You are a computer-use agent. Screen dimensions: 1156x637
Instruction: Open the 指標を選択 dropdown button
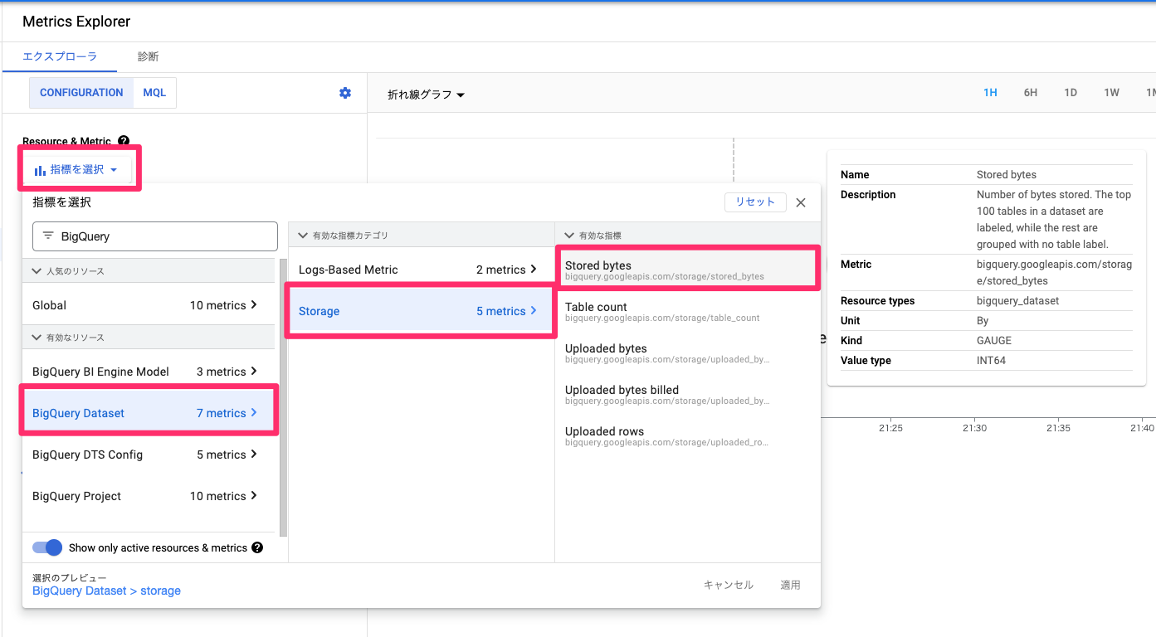(x=81, y=170)
